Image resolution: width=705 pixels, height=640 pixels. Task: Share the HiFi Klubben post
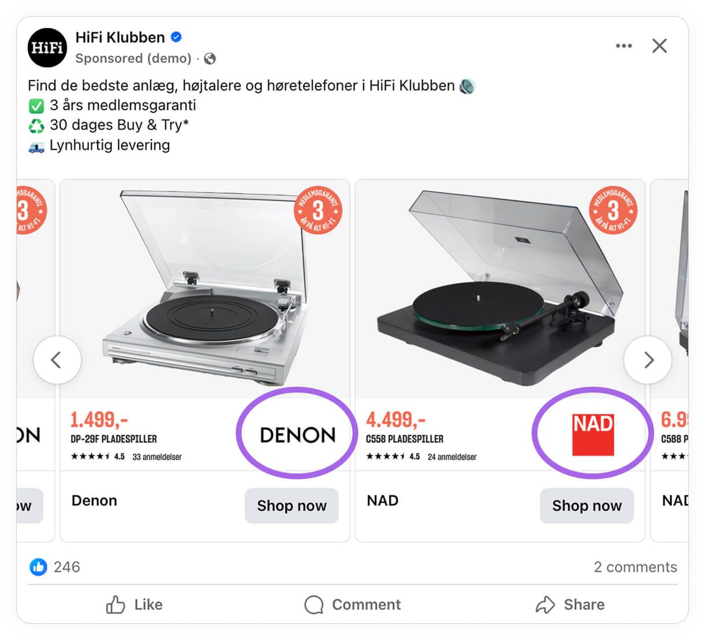pos(570,605)
